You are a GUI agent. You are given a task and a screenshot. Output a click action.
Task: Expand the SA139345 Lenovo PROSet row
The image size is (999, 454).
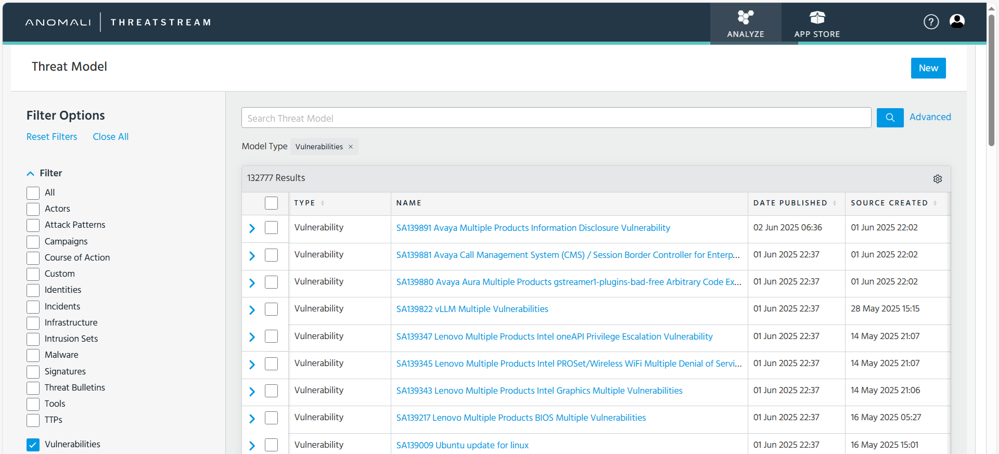252,365
